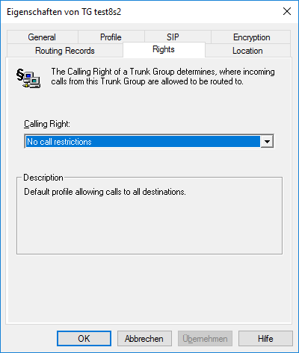This screenshot has height=353, width=299.
Task: Switch to the General tab
Action: [x=43, y=37]
